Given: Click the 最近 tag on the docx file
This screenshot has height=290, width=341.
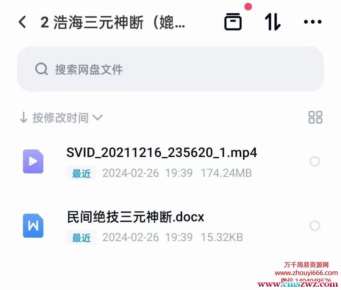Looking at the screenshot, I should 81,238.
